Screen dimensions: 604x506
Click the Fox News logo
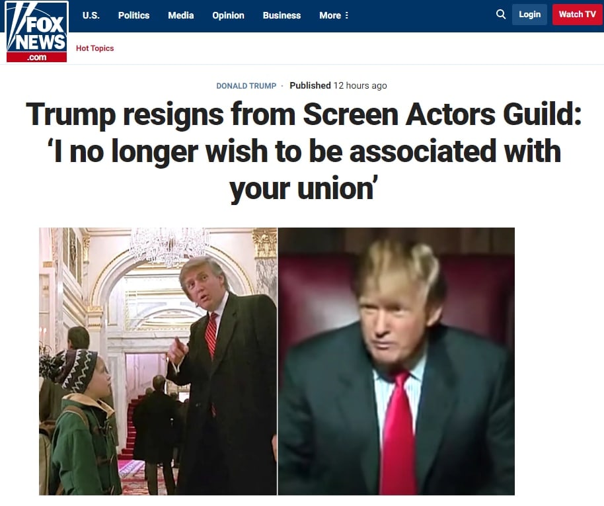pyautogui.click(x=37, y=32)
